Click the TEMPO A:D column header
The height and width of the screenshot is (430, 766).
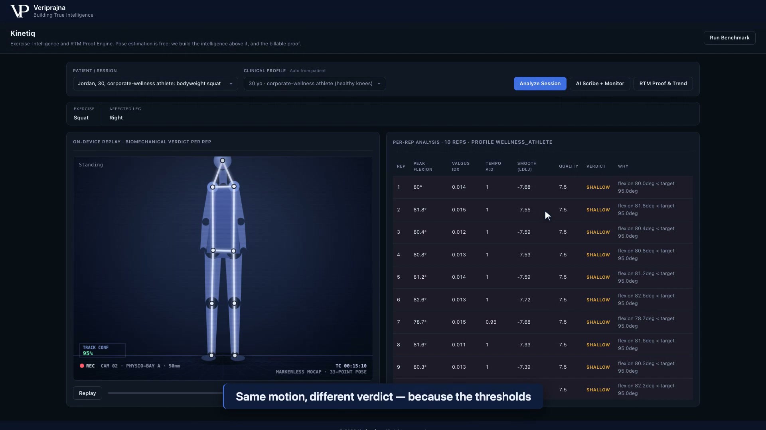click(x=493, y=166)
